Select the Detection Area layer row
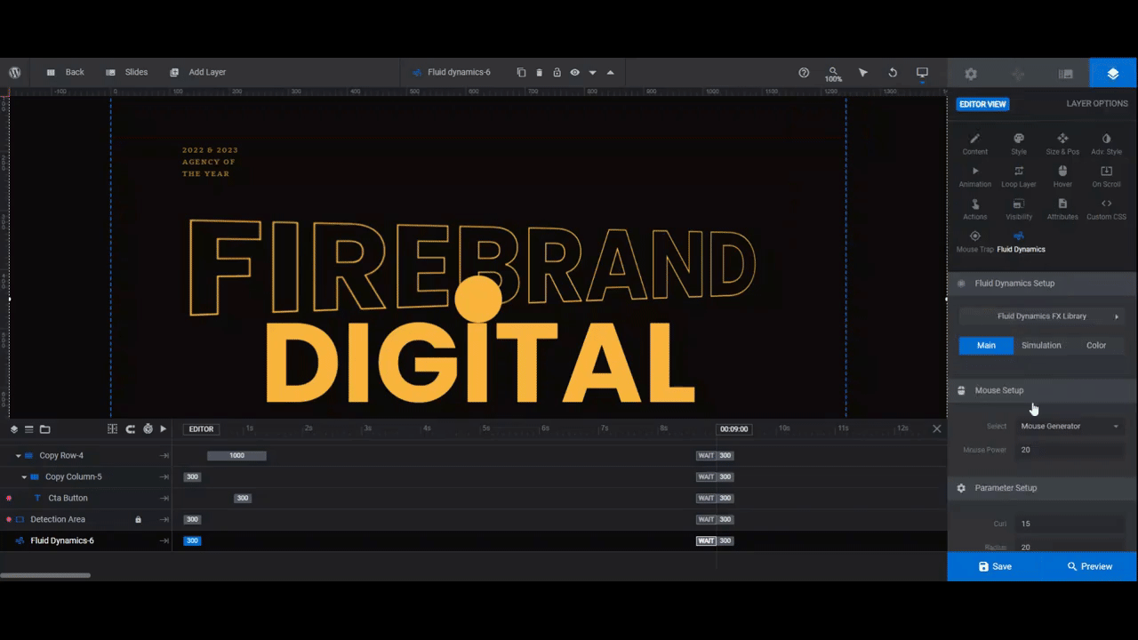The height and width of the screenshot is (640, 1138). 86,520
